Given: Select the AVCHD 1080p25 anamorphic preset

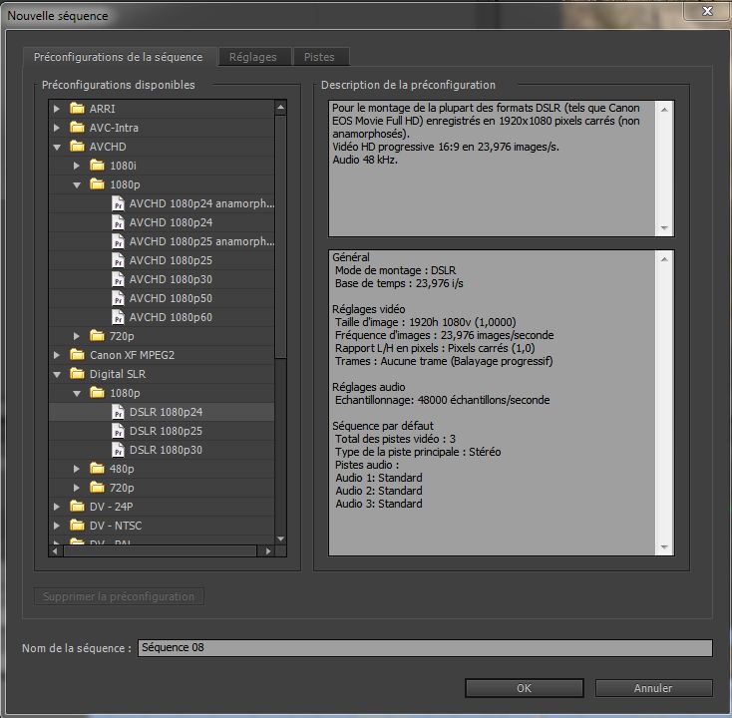Looking at the screenshot, I should click(x=200, y=241).
